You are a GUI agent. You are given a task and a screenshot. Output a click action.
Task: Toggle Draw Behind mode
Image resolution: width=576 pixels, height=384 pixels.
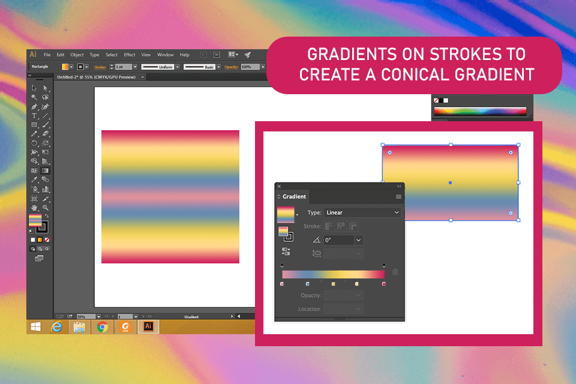[x=40, y=249]
